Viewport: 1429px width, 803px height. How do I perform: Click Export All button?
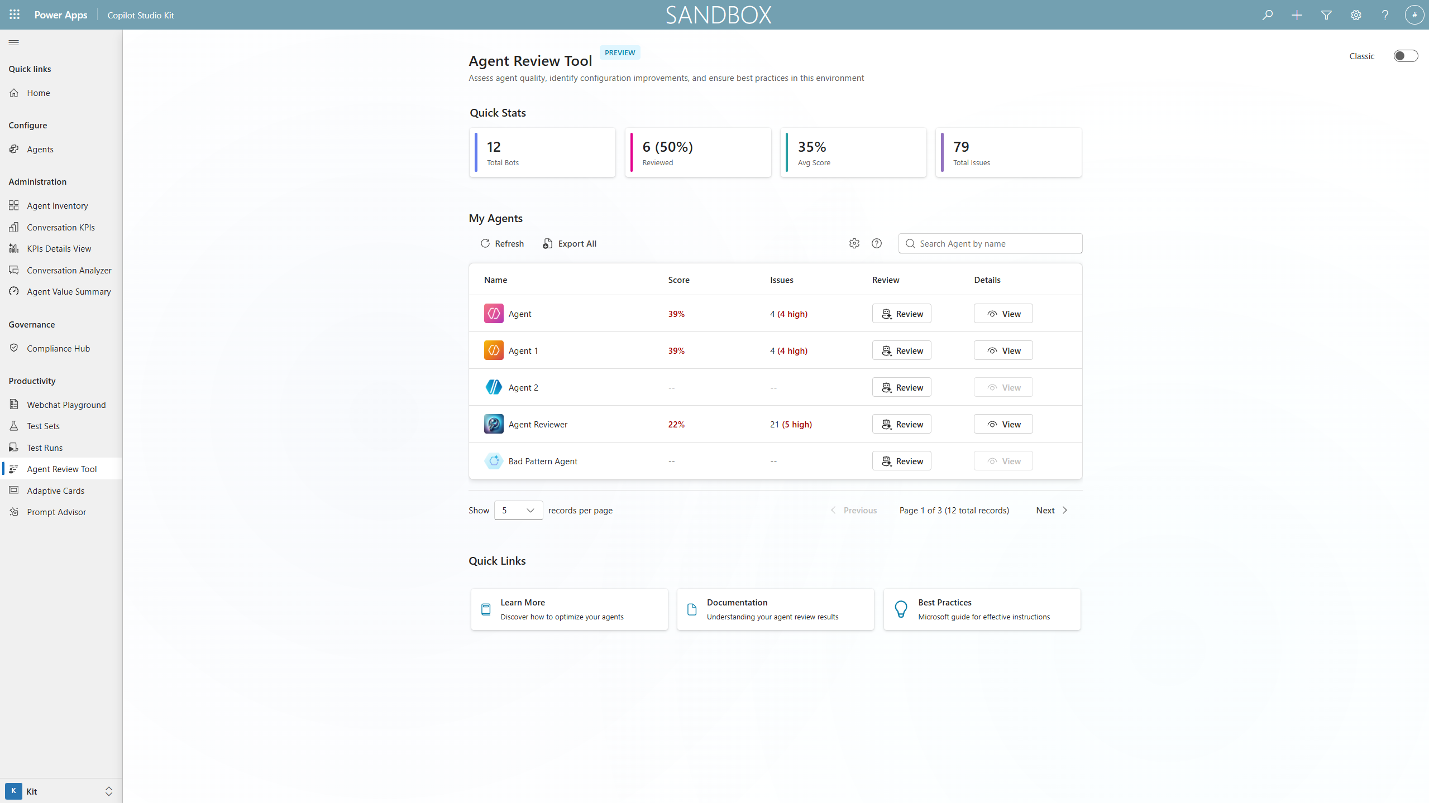(x=569, y=243)
